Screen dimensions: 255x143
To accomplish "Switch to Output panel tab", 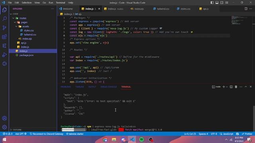I will click(92, 87).
